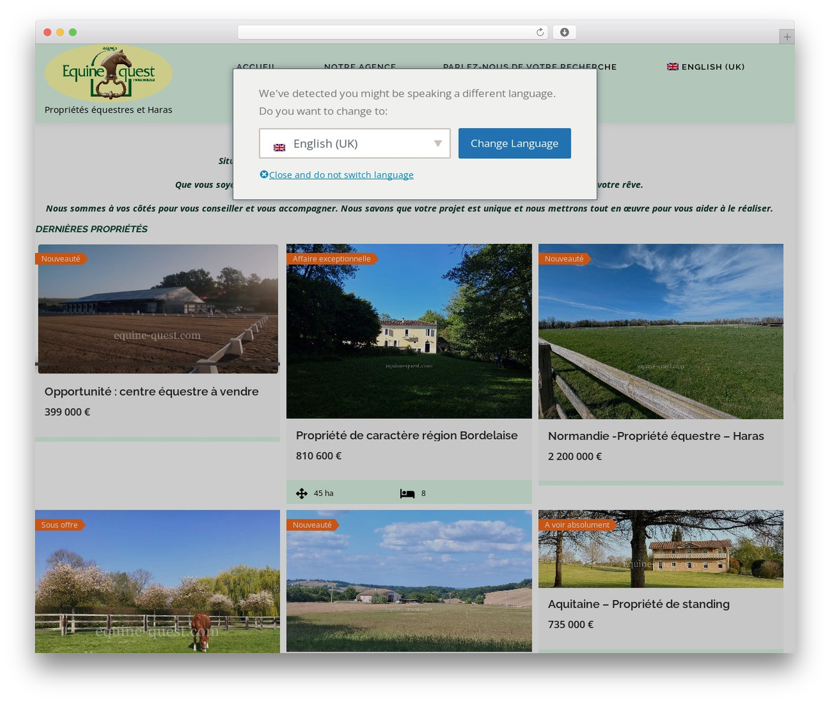
Task: Open 'Opportunité : centre équestre à vendre' listing
Action: click(x=152, y=392)
